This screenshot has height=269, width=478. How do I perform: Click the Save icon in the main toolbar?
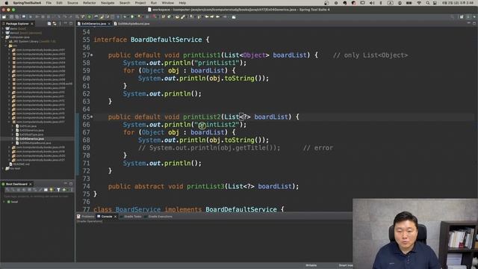11,16
